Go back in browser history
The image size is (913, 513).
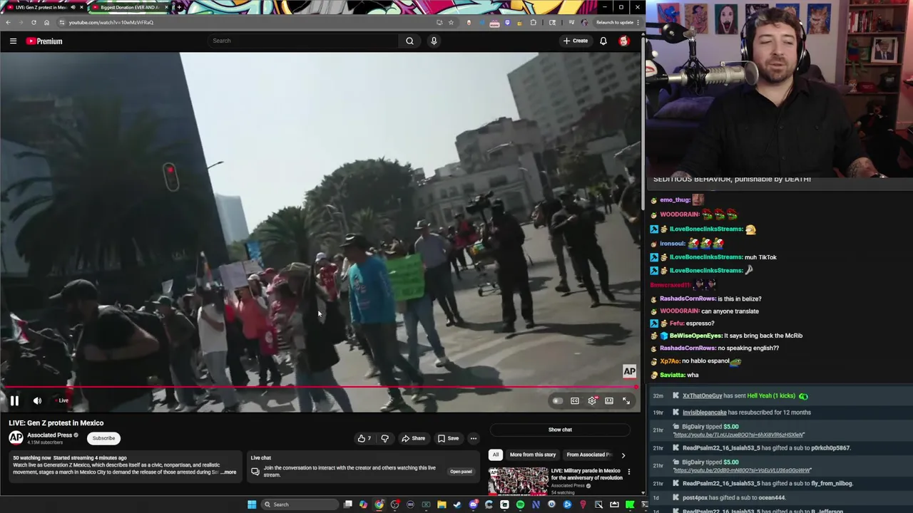8,22
